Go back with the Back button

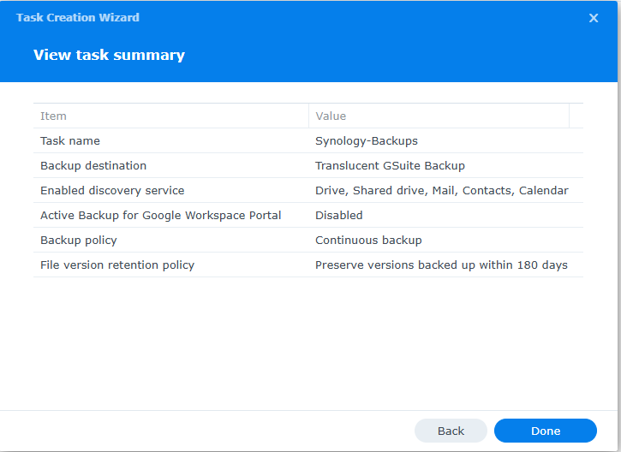tap(451, 431)
